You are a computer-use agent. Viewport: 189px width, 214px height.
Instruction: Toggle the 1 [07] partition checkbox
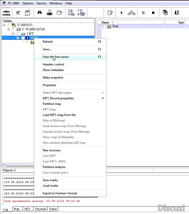18,34
